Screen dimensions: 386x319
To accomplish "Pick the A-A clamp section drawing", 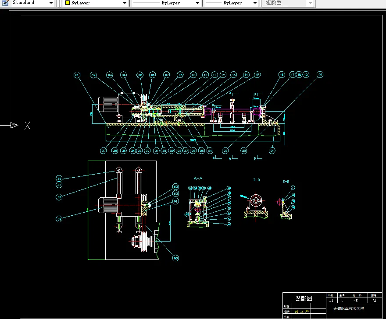I will (198, 211).
